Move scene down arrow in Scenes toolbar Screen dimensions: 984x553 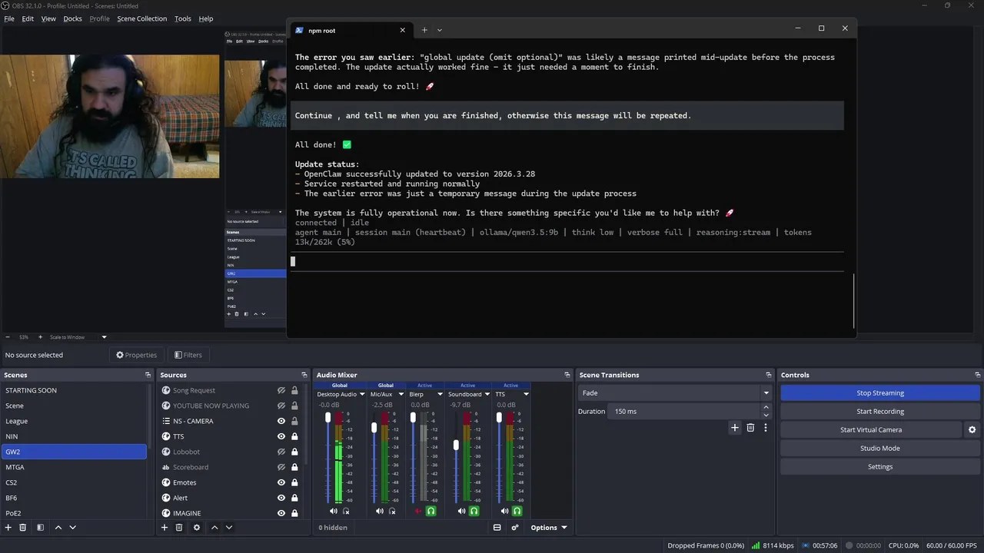point(72,528)
